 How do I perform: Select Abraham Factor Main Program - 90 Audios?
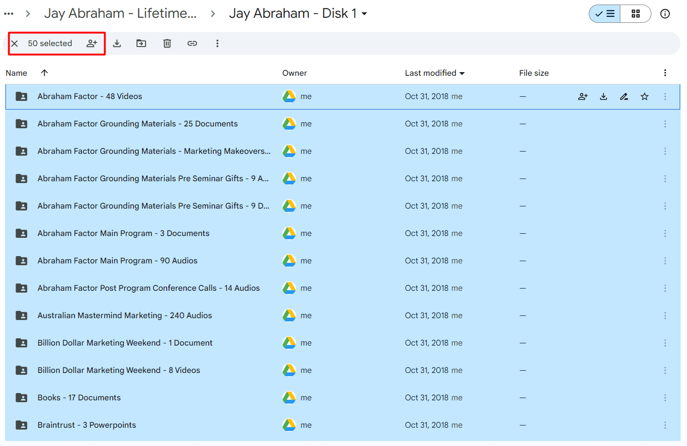pyautogui.click(x=343, y=261)
